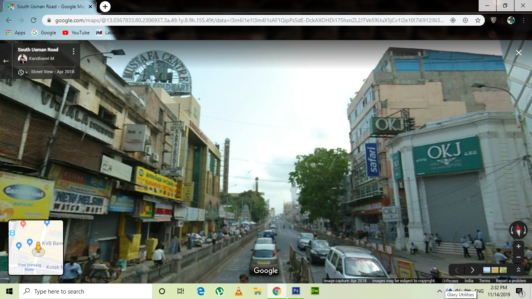
Task: View site info via the lock icon
Action: (49, 20)
